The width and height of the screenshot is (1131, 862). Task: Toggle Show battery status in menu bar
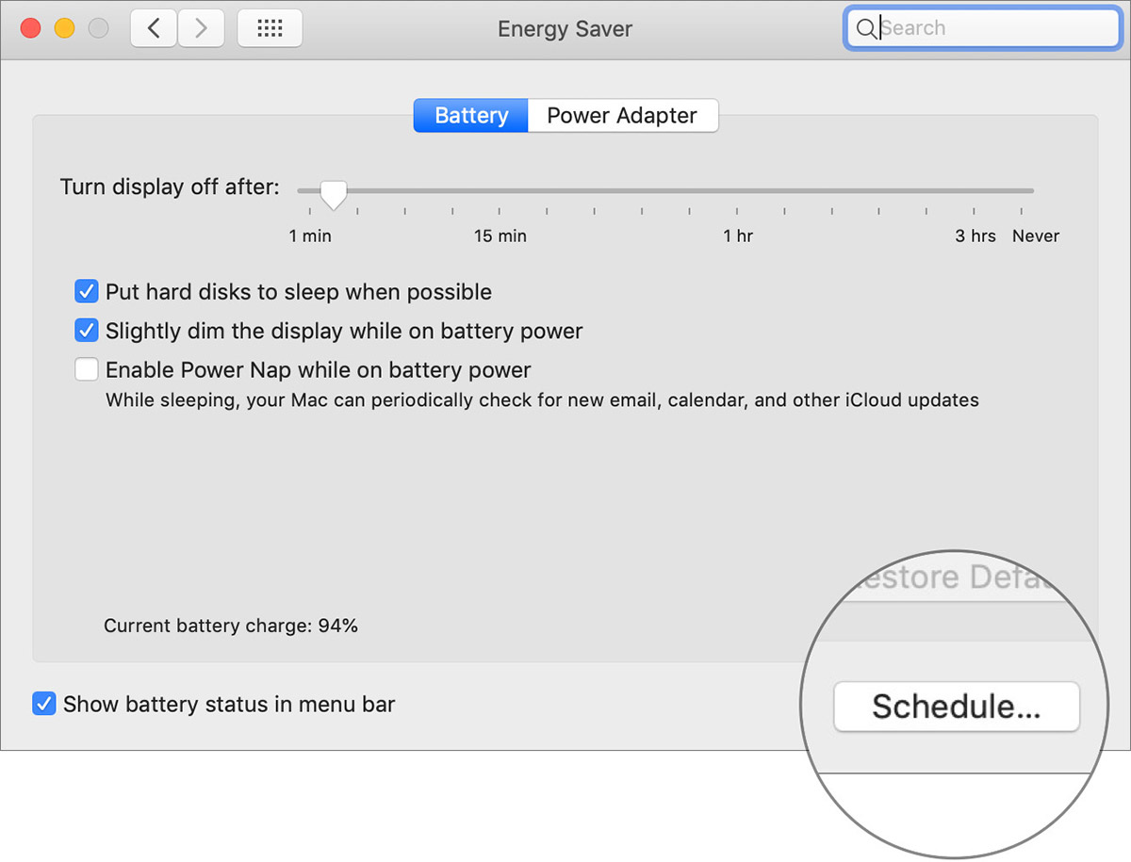pos(44,704)
